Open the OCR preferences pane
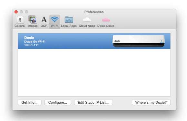Image resolution: width=187 pixels, height=121 pixels. pyautogui.click(x=44, y=22)
